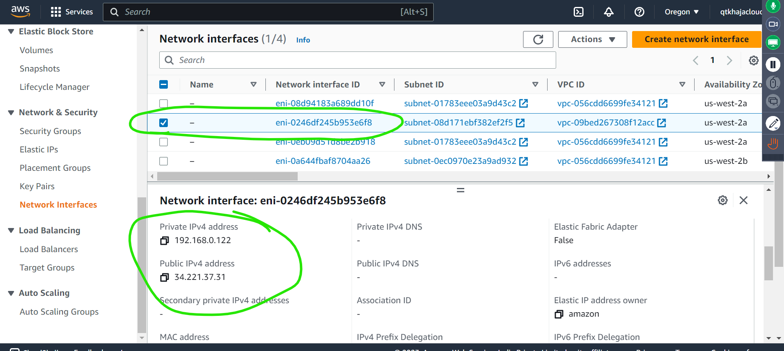Copy the public IPv4 address 34.221.37.31
Viewport: 784px width, 351px height.
pyautogui.click(x=164, y=277)
